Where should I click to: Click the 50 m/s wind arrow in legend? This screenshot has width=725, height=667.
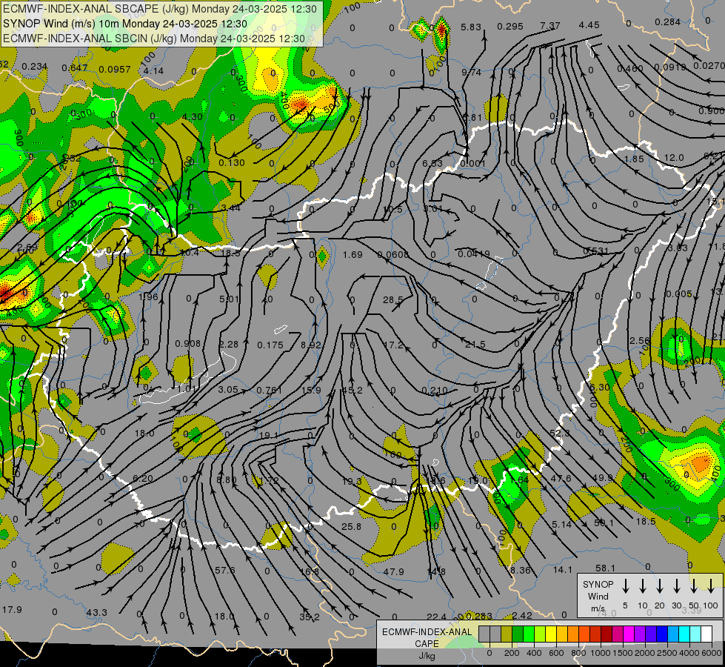(694, 586)
